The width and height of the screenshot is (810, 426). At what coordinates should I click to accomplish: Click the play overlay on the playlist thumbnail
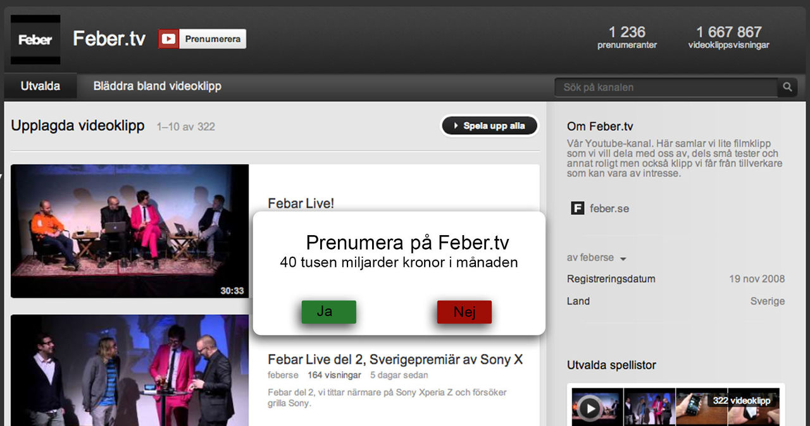click(x=589, y=408)
